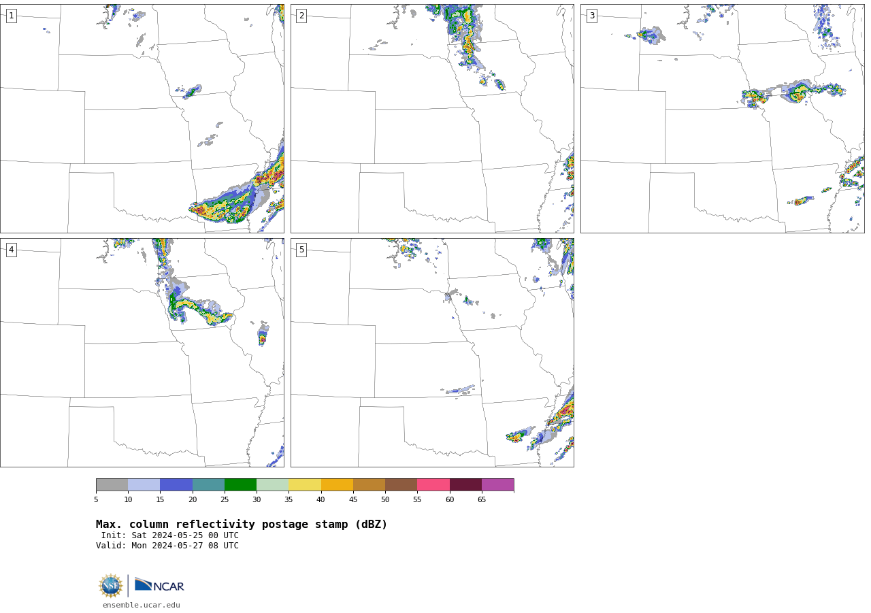Click the maroon 60-65 dBZ swatch

click(465, 485)
